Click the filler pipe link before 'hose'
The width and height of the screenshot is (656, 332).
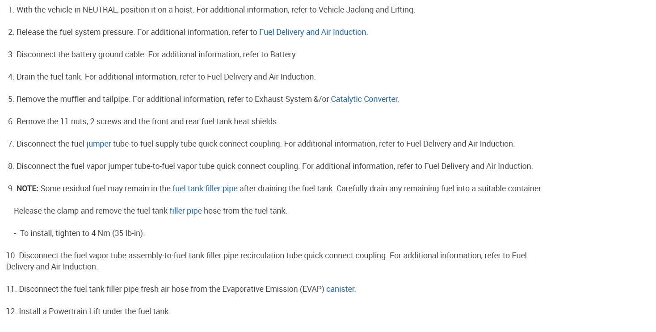(x=185, y=211)
